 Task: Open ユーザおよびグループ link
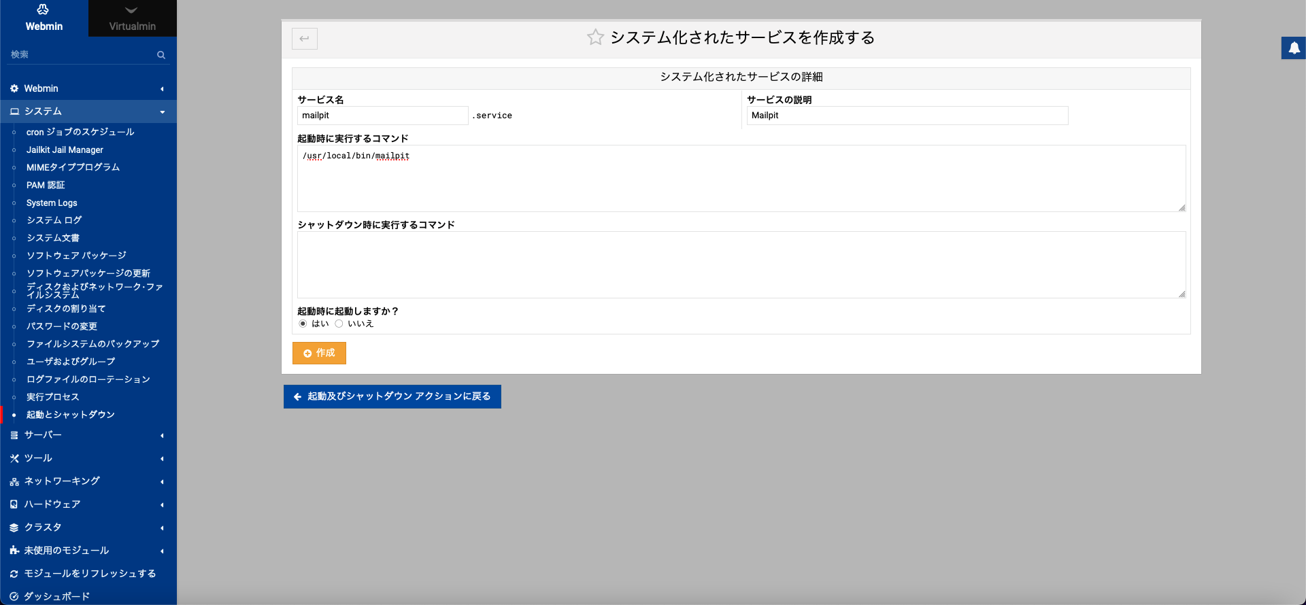71,362
